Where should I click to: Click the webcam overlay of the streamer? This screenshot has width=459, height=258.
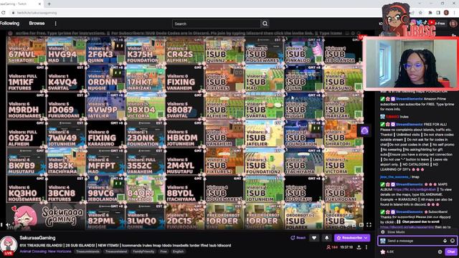coord(410,64)
